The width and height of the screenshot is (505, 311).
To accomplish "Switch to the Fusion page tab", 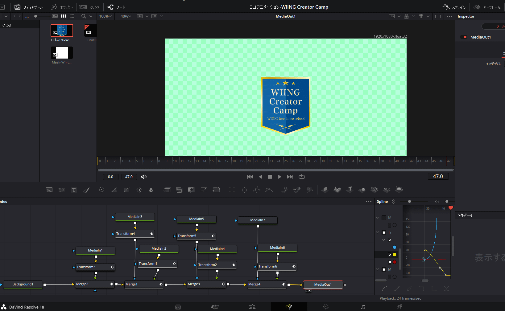I will pyautogui.click(x=289, y=307).
